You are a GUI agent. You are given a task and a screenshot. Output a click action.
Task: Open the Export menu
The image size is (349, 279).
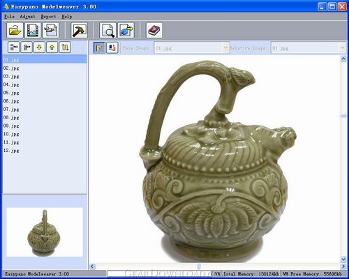pyautogui.click(x=48, y=17)
